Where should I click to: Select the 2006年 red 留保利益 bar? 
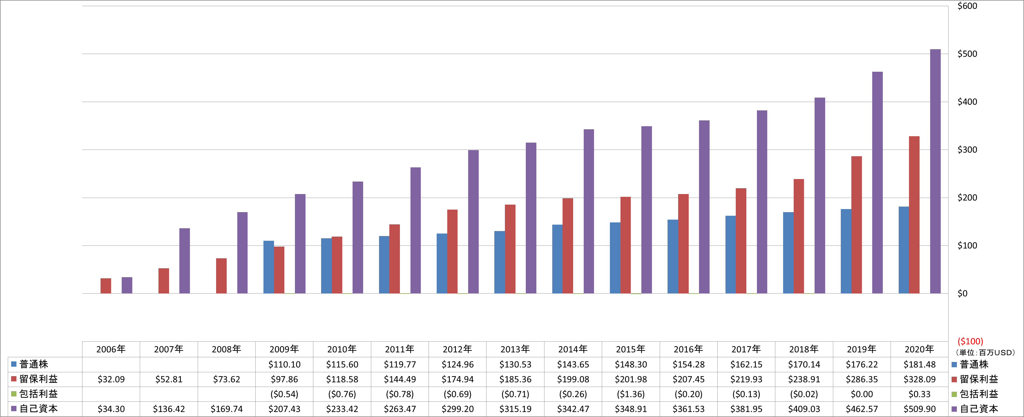106,286
